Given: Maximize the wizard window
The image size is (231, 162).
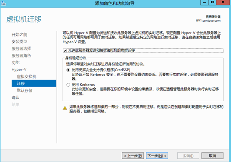Looking at the screenshot, I should (212, 2).
